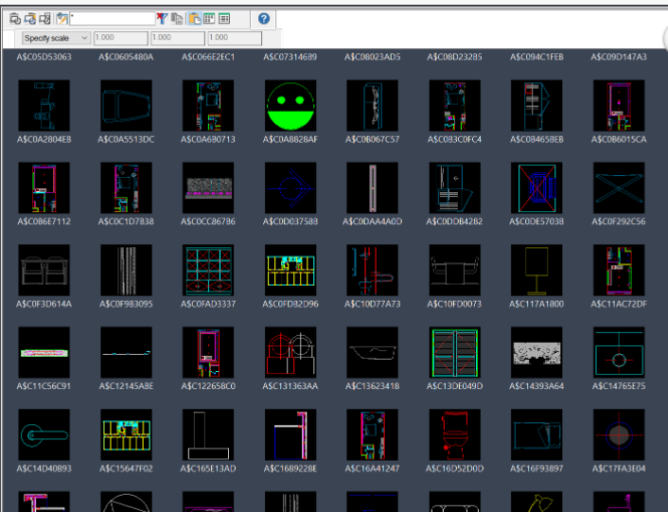Select yellow building plan block A$C0FDB2D96
This screenshot has width=668, height=512.
(290, 270)
